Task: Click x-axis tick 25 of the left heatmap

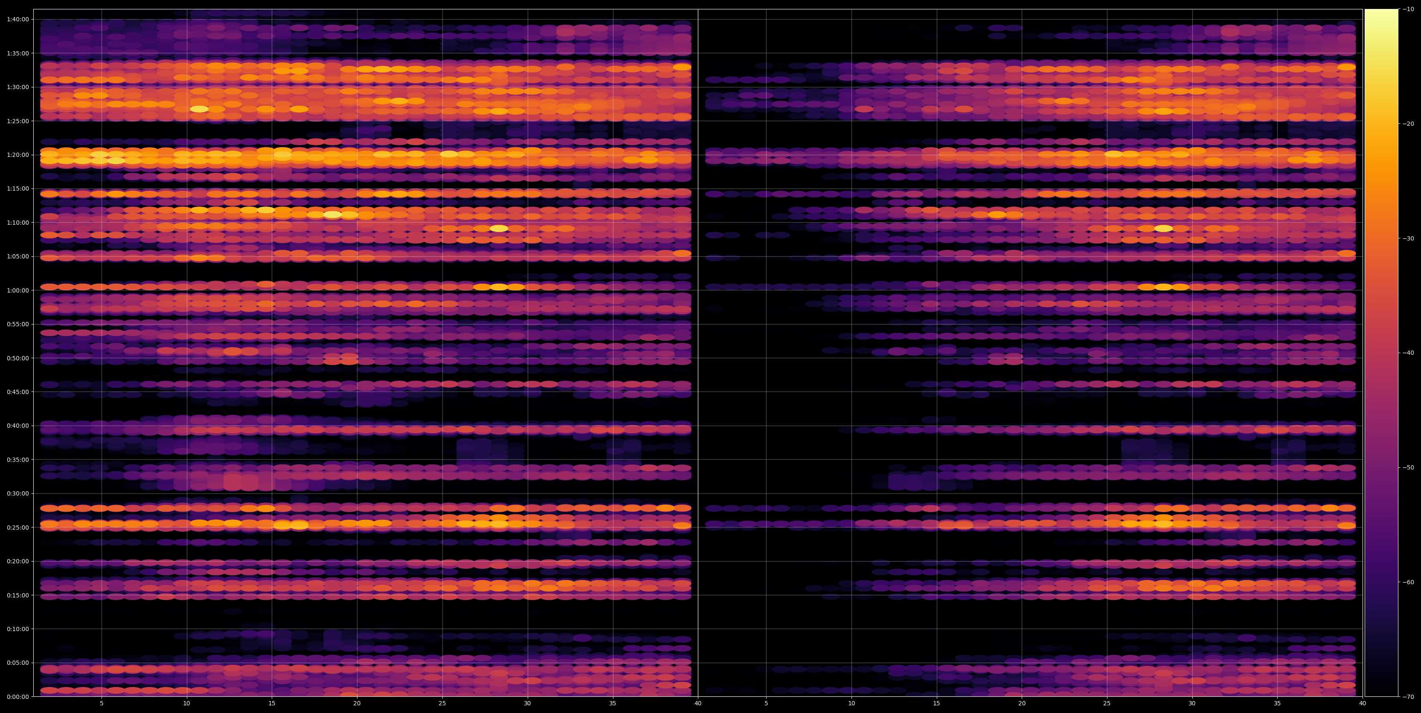Action: click(442, 704)
